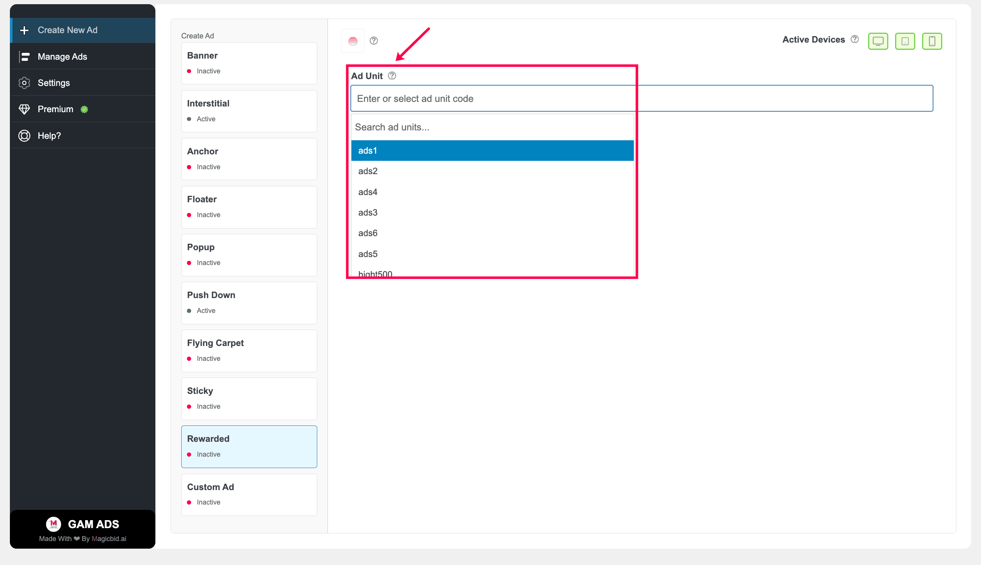Open the Premium sidebar item
The image size is (981, 565).
(x=83, y=110)
